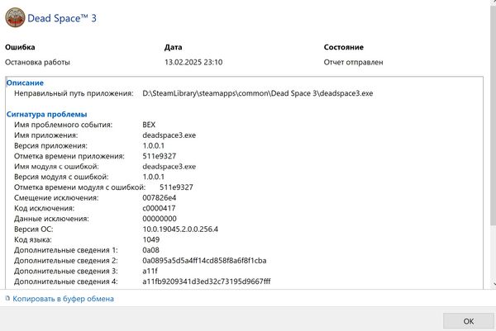This screenshot has height=331, width=496.
Task: Click OS version value 10.0.19045.2.0.0.256.4
Action: tap(180, 229)
